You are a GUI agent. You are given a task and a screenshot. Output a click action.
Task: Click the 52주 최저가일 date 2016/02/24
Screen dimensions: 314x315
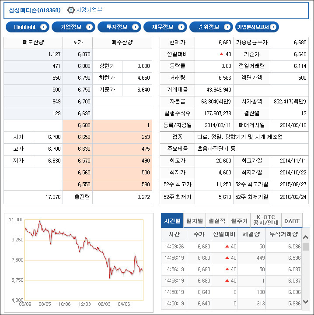[293, 197]
